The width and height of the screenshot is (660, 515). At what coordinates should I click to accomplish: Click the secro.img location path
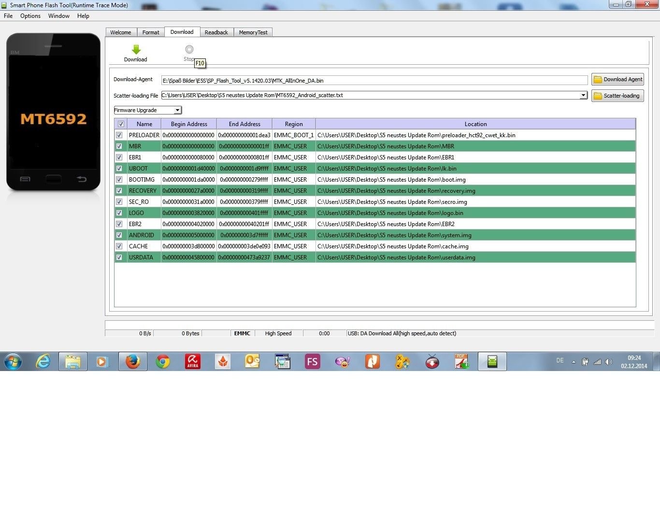(392, 202)
